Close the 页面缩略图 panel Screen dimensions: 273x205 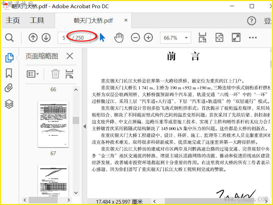[x=70, y=56]
